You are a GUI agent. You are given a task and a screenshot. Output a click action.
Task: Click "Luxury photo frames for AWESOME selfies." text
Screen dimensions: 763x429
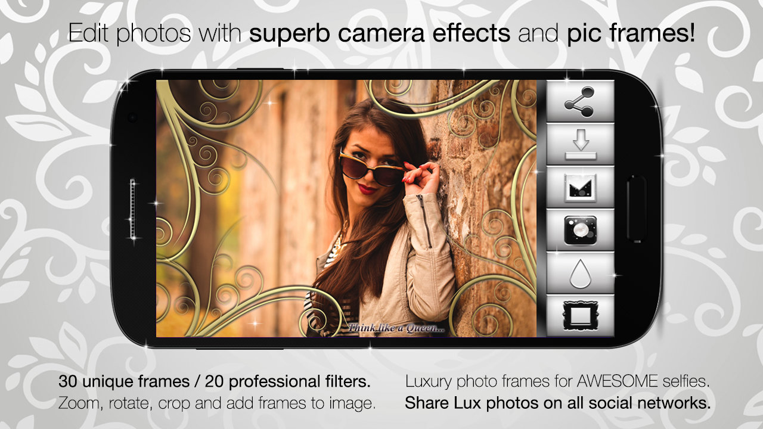coord(557,381)
